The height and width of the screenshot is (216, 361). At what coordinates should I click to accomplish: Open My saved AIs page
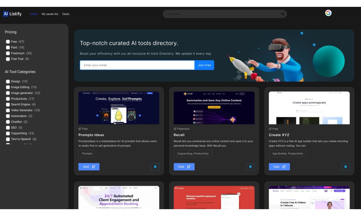tap(50, 14)
